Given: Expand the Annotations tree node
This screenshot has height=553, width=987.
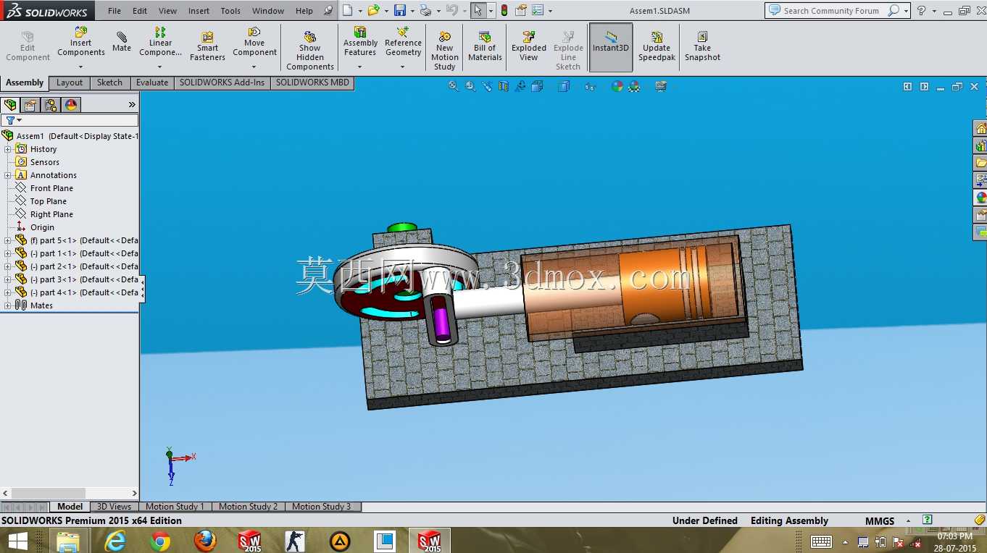Looking at the screenshot, I should click(x=8, y=175).
